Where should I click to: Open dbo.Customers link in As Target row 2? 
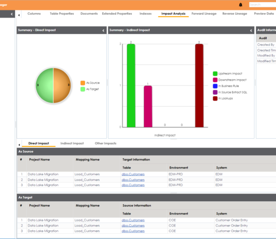tap(133, 226)
